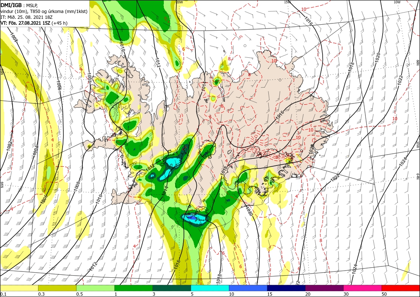Click the blue 10–15 legend color block
420x297 pixels.
point(248,288)
